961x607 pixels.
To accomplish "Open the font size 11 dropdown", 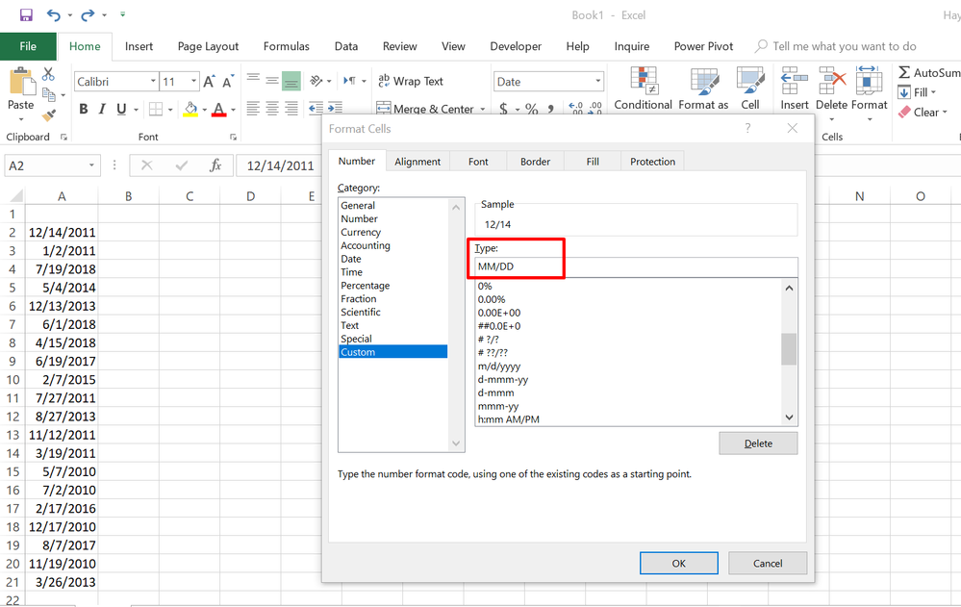I will tap(193, 82).
